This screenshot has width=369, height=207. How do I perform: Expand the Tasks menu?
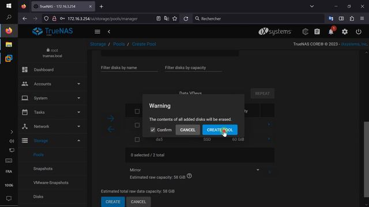52,112
